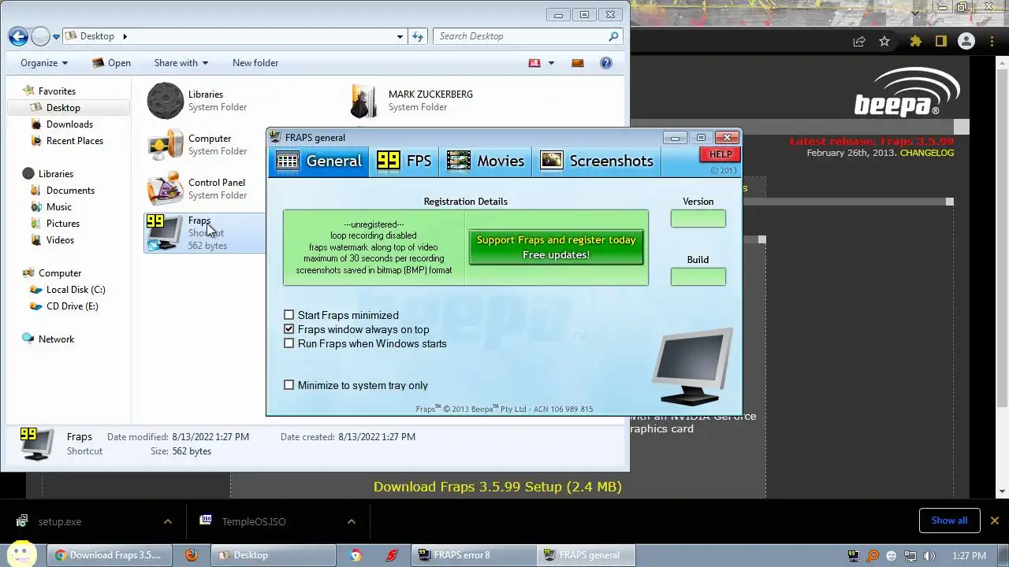Open Pictures library in sidebar
1009x567 pixels.
click(63, 224)
